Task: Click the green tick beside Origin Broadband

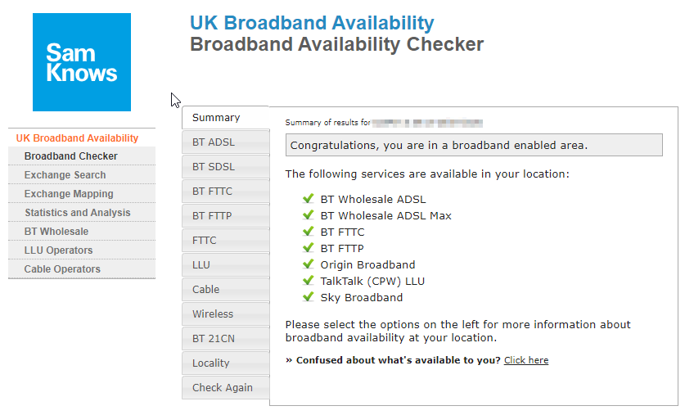Action: (x=309, y=264)
